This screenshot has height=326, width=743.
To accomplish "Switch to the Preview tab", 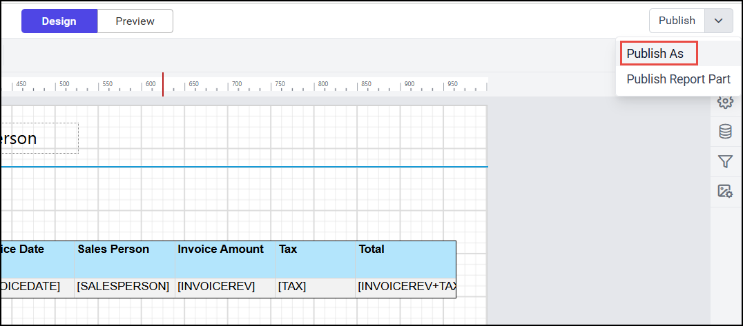I will tap(135, 21).
